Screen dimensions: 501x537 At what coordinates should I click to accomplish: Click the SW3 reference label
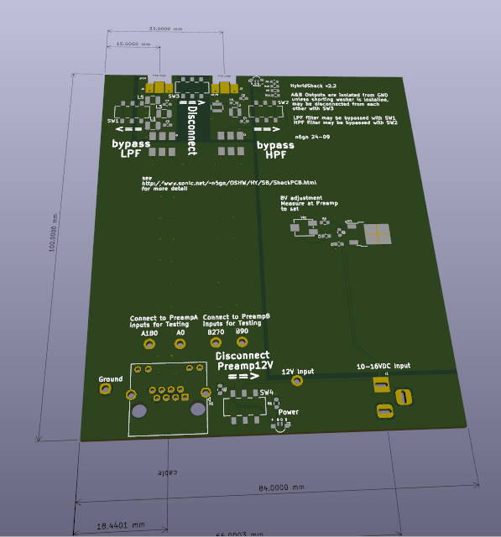(174, 96)
